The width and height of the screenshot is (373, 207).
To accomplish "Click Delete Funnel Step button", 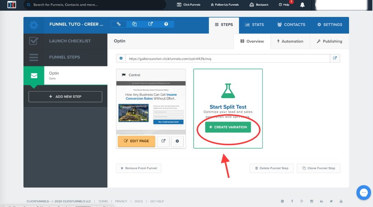I will click(272, 168).
